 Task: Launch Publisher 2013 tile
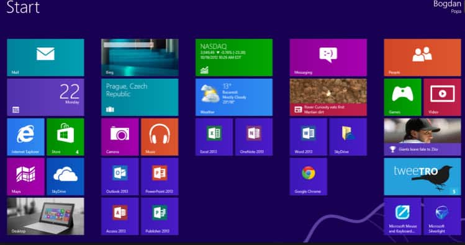click(x=160, y=216)
